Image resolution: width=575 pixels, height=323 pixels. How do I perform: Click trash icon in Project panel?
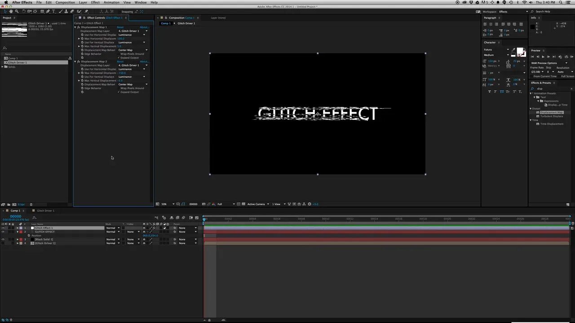[x=31, y=205]
